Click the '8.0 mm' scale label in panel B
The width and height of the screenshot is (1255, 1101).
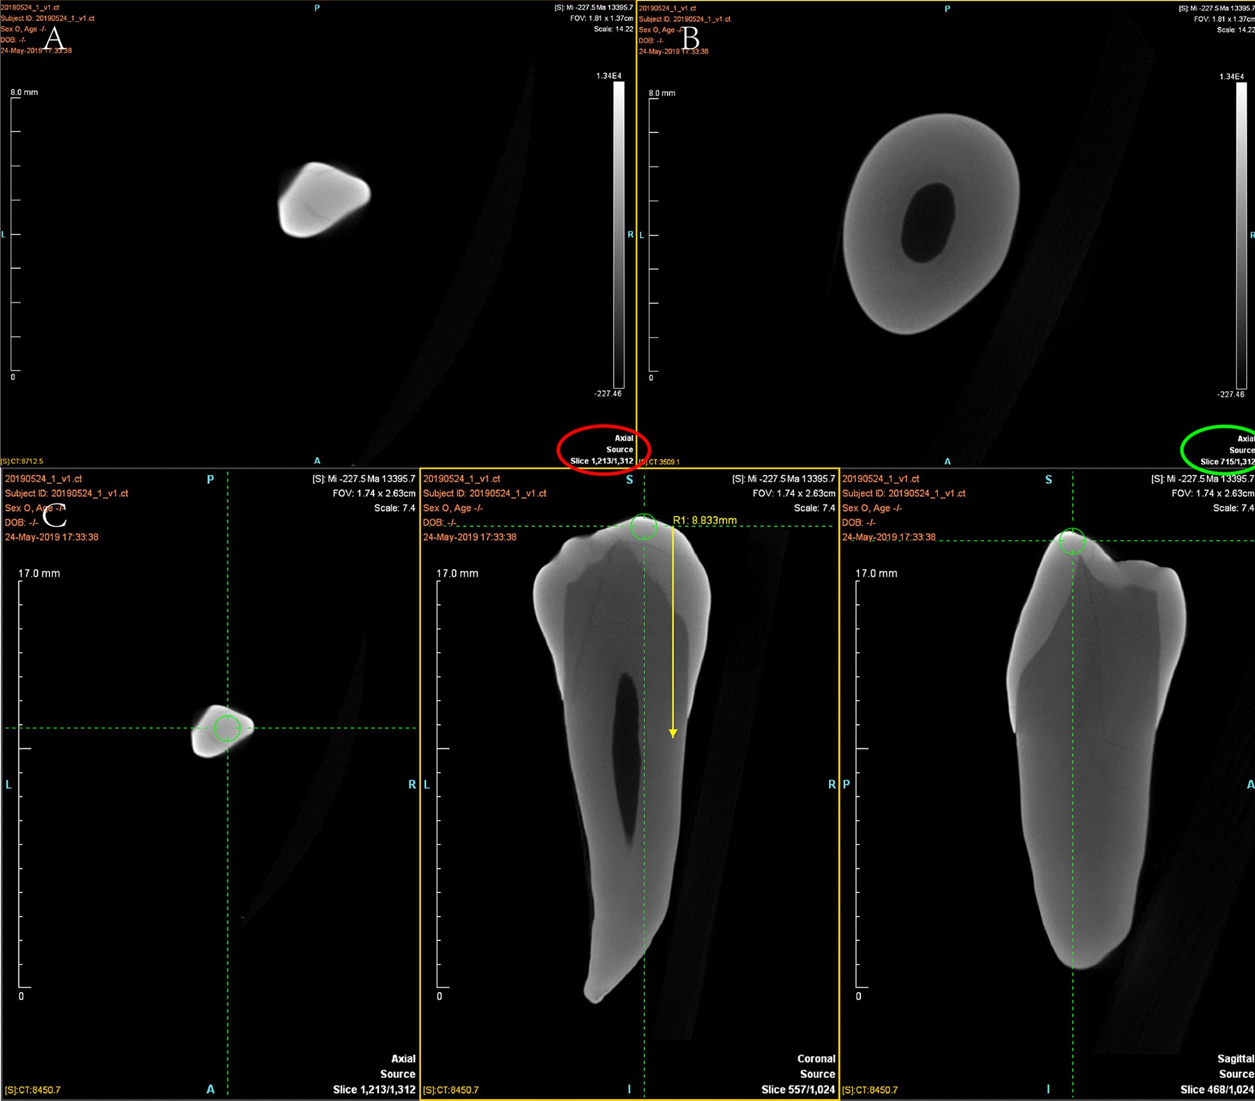coord(662,93)
